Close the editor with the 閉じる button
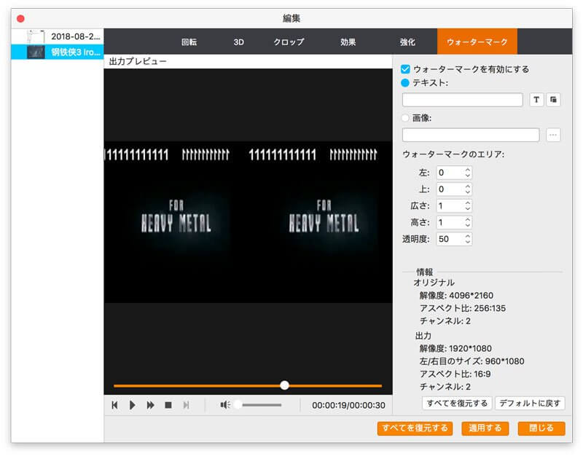Screen dimensions: 583x456 click(x=541, y=428)
